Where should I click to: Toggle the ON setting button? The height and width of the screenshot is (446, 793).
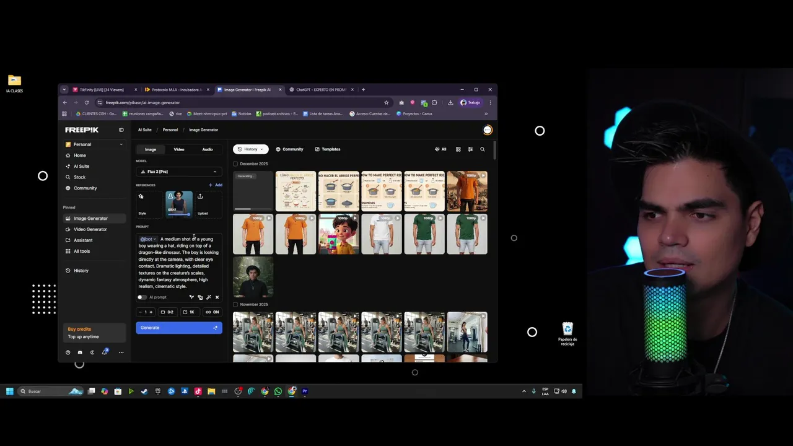click(x=212, y=312)
